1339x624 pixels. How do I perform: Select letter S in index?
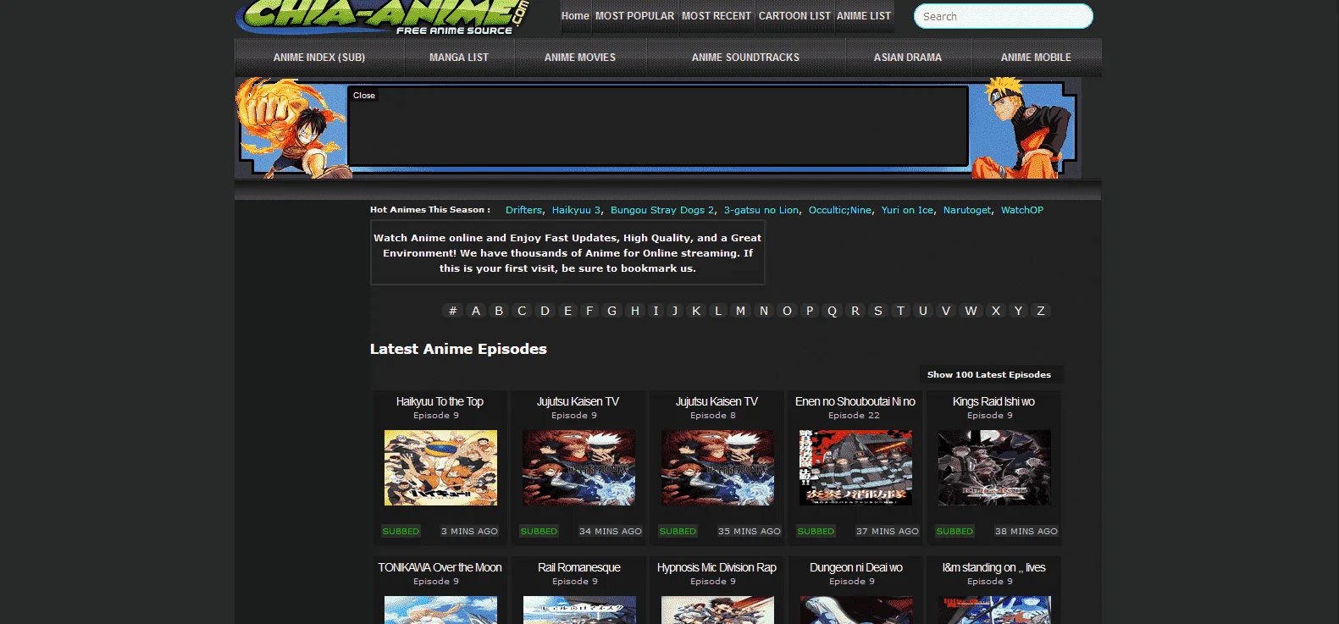pos(878,311)
